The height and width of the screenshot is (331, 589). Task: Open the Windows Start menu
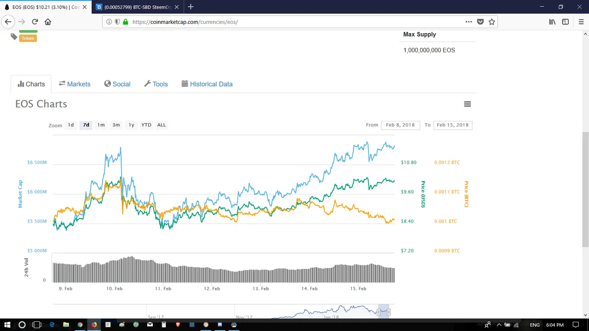(x=8, y=325)
